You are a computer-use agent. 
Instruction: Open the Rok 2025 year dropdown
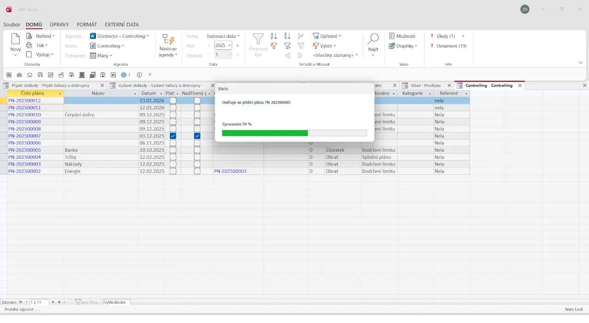point(229,46)
